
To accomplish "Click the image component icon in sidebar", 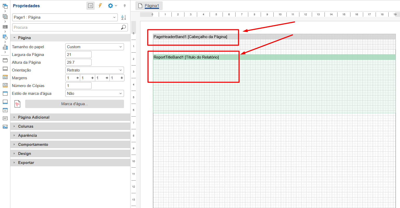I will (5, 127).
